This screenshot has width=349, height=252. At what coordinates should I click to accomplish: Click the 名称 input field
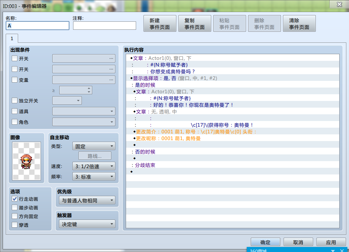click(x=38, y=25)
